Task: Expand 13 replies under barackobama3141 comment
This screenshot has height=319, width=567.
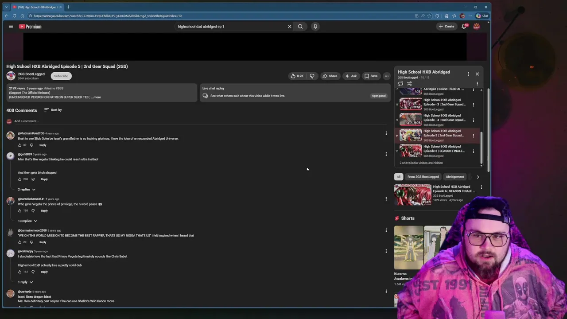Action: coord(27,221)
